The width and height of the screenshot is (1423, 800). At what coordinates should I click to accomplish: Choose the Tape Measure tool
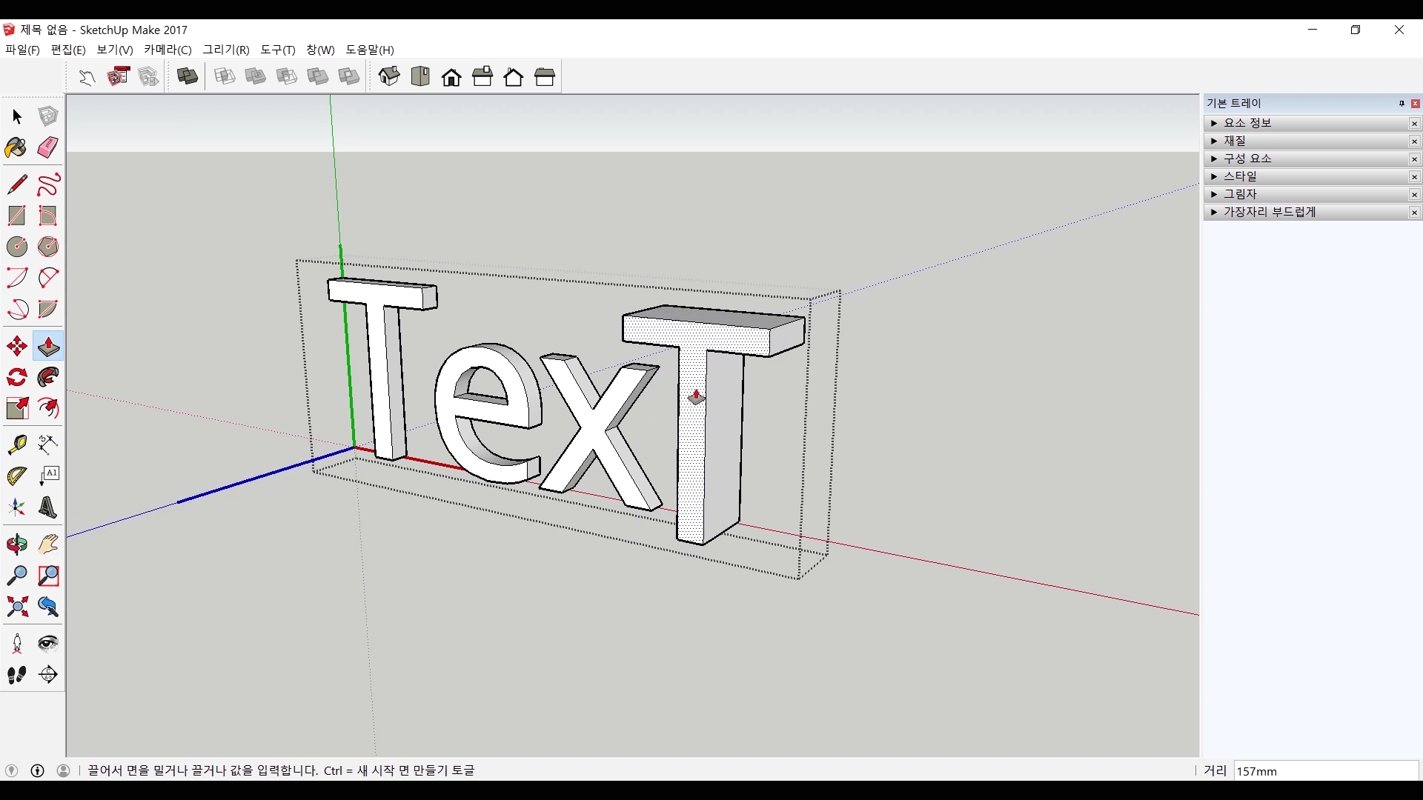pos(16,444)
